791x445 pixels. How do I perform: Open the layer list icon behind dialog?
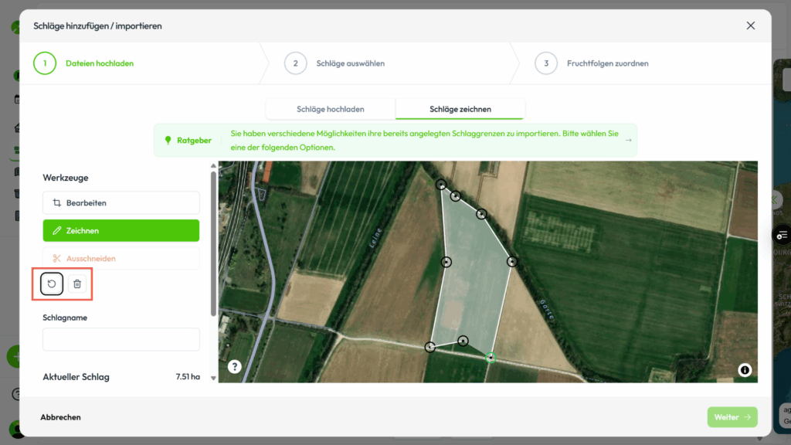783,235
